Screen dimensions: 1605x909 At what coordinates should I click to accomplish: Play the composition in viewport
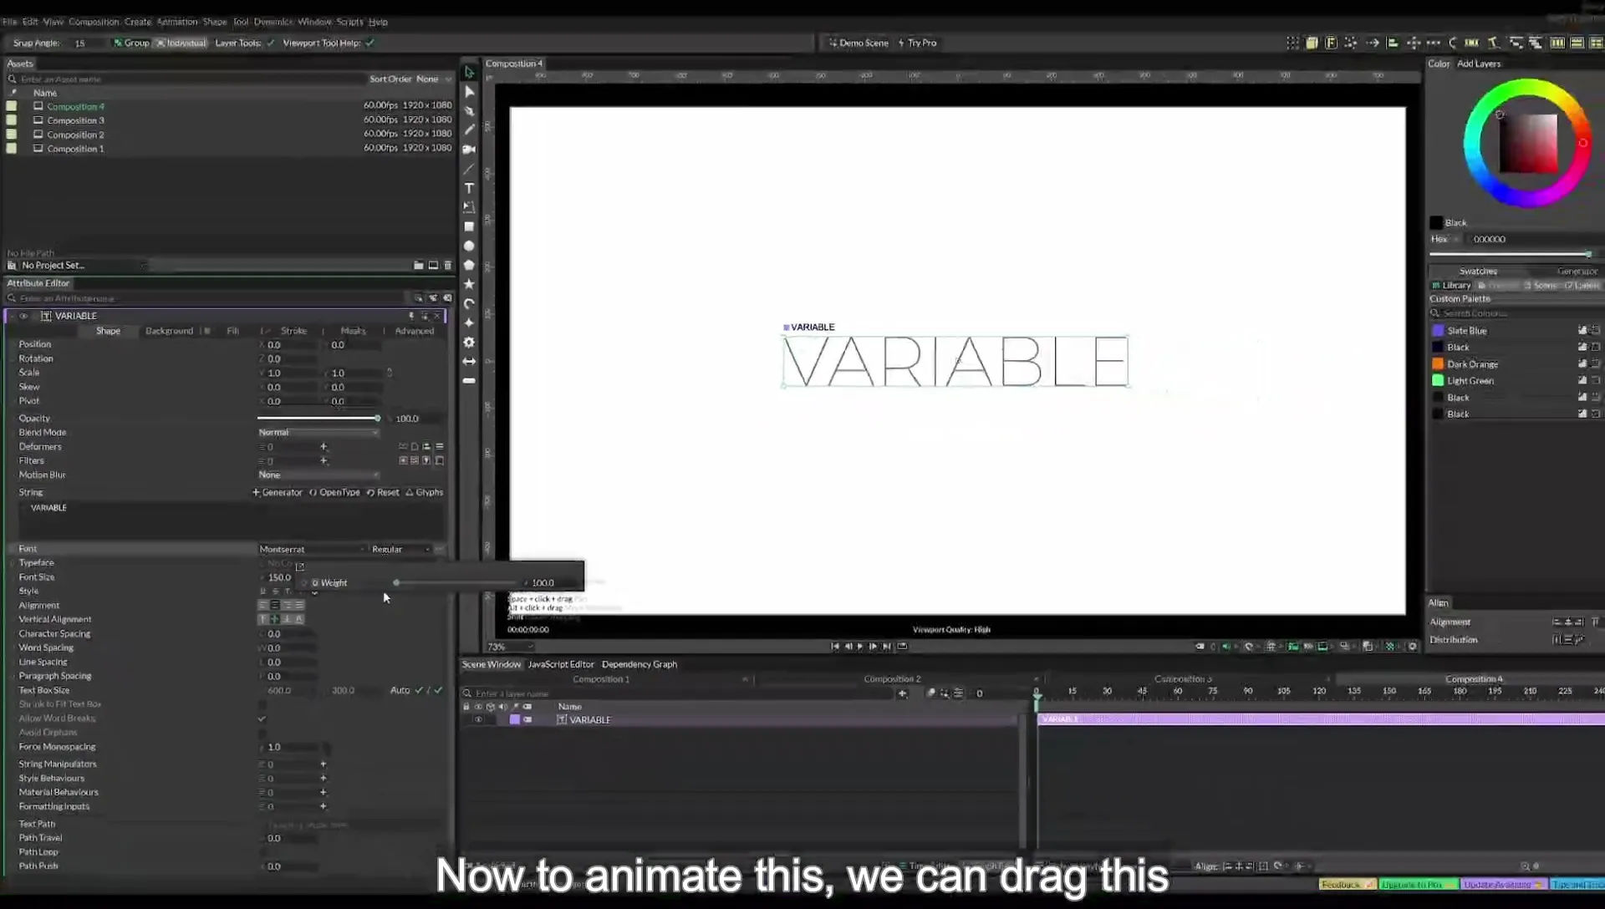[x=860, y=647]
